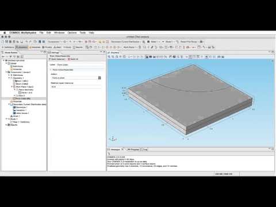Switch to the Messages tab
This screenshot has width=276, height=207.
click(x=115, y=149)
